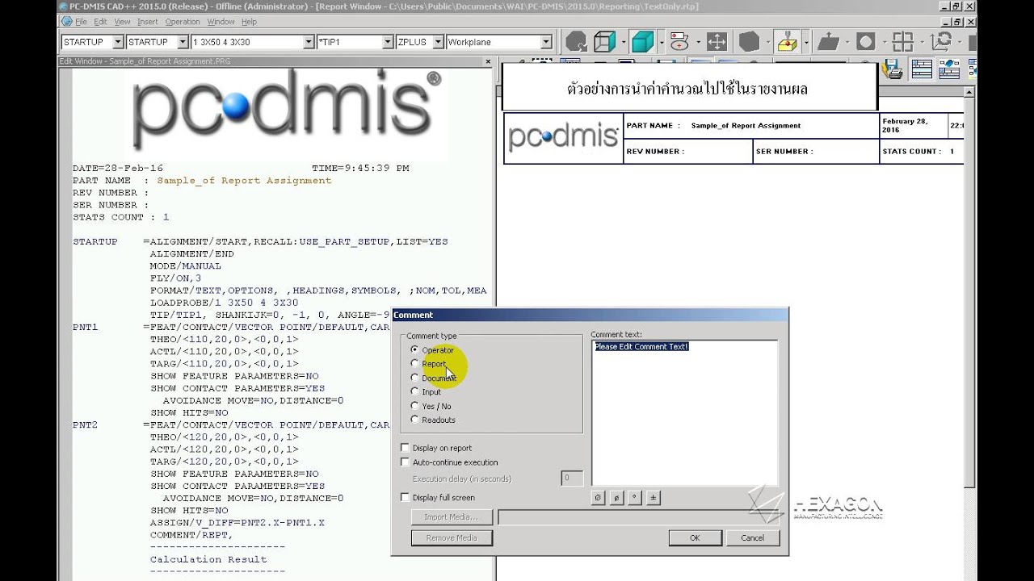Select the Report comment type
Image resolution: width=1034 pixels, height=581 pixels.
click(x=415, y=364)
